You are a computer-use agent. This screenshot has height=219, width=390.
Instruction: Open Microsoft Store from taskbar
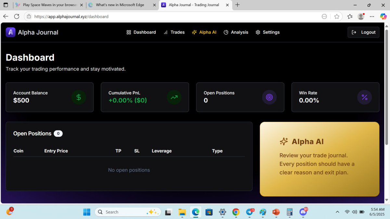(209, 212)
